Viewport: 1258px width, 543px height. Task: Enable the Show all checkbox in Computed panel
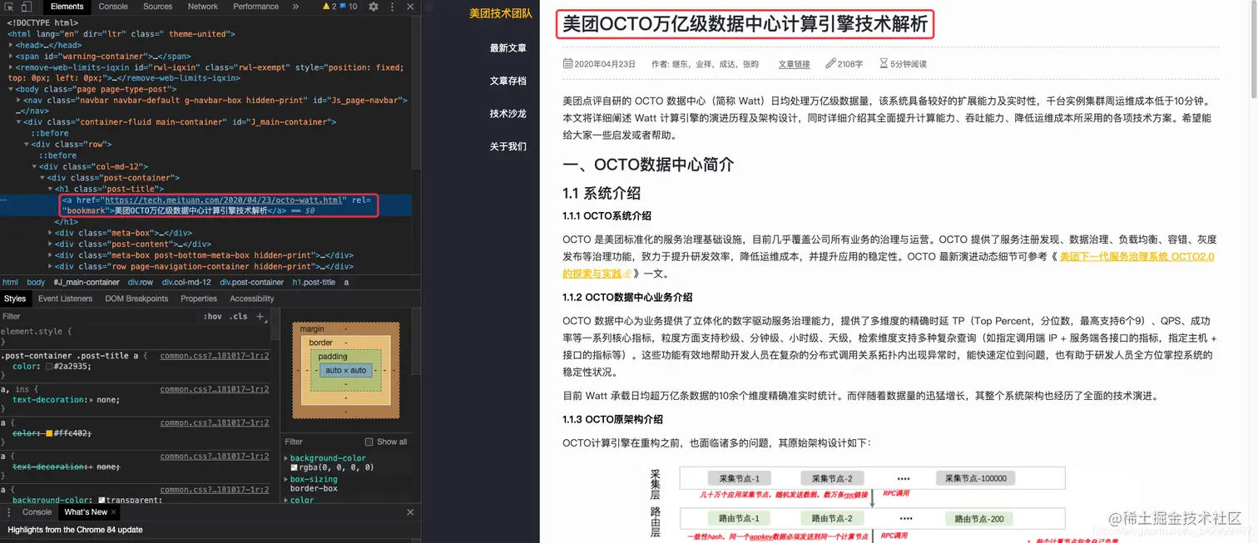tap(369, 442)
